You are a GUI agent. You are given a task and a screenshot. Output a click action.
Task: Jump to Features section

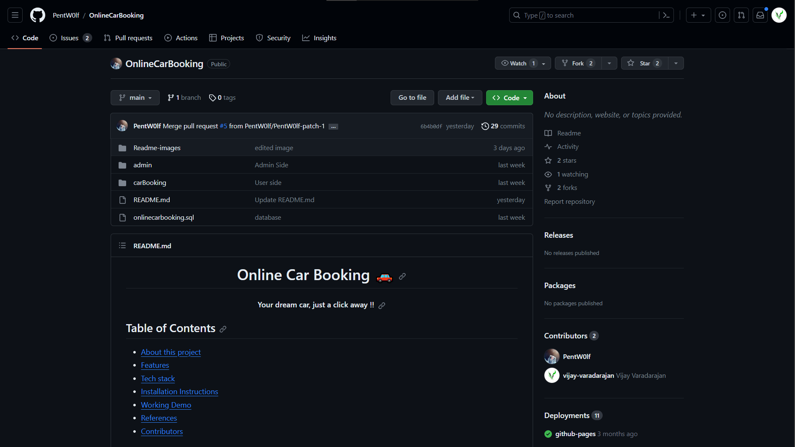(x=155, y=365)
